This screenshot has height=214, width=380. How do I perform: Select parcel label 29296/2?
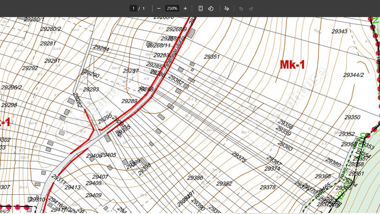[12, 87]
